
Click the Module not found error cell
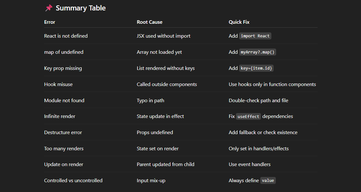64,101
